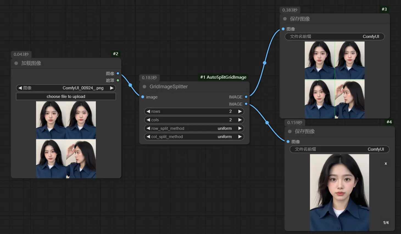Click the #2 node badge
The image size is (401, 234).
pyautogui.click(x=116, y=54)
